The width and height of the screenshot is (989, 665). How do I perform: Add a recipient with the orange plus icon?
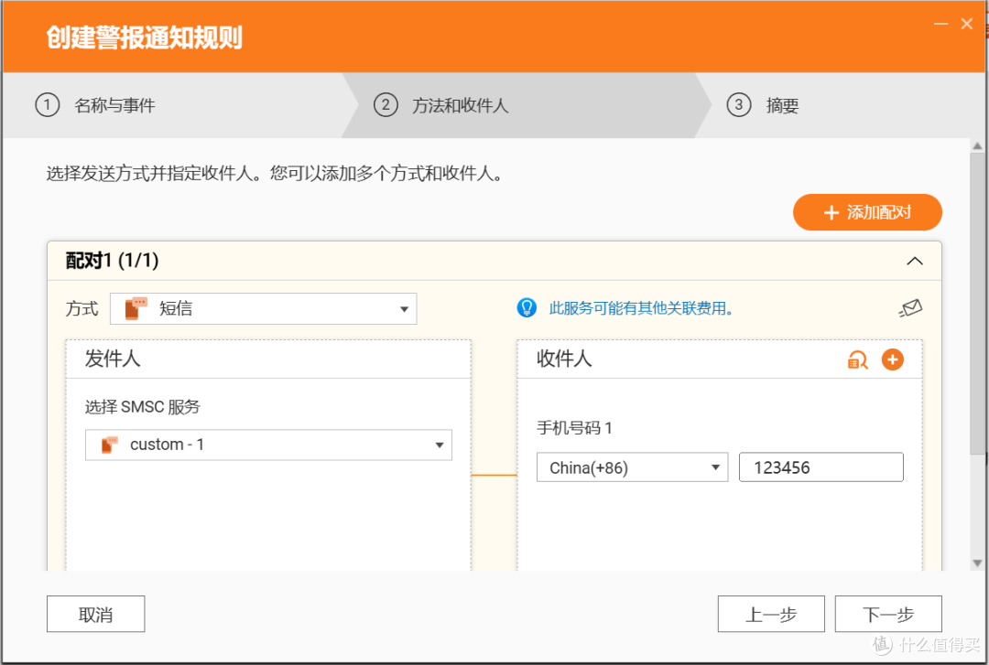pos(892,359)
